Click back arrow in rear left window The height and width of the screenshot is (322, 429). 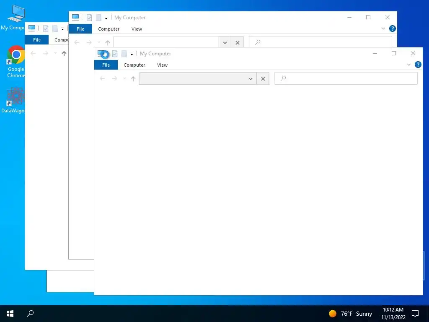33,53
